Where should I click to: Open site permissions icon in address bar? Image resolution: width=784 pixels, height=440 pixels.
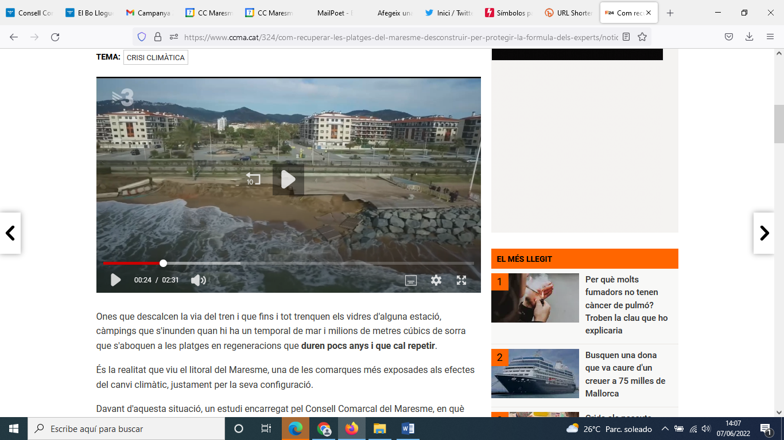pos(174,37)
